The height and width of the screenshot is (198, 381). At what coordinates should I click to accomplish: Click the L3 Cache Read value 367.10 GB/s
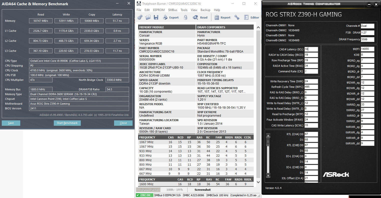(41, 51)
